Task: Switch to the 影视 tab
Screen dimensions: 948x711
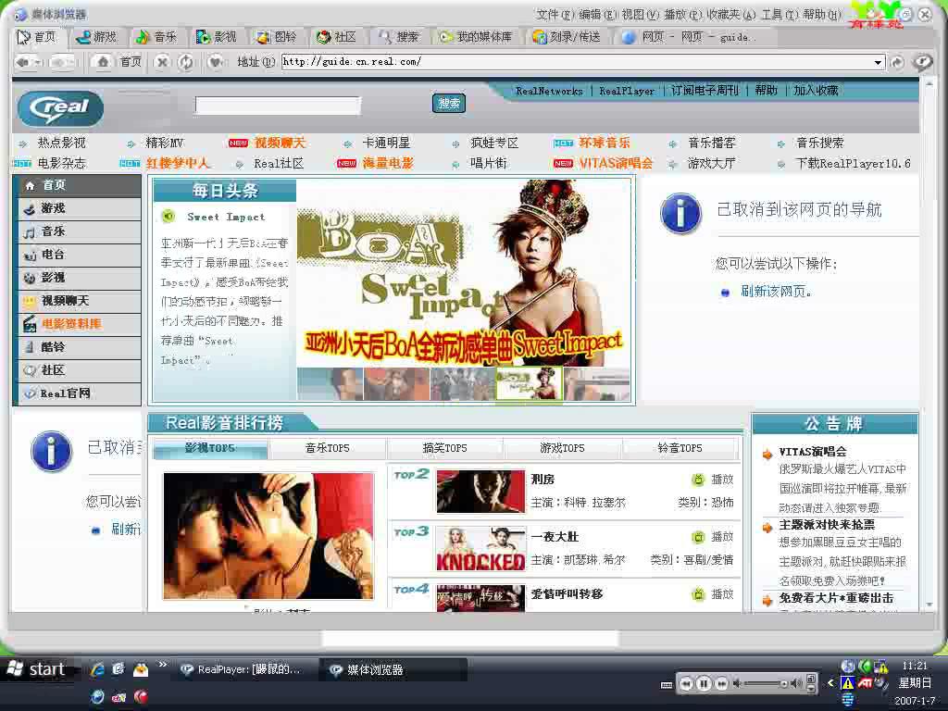Action: click(x=217, y=37)
